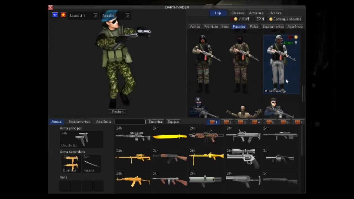Open the Itens shop category

(x=225, y=27)
